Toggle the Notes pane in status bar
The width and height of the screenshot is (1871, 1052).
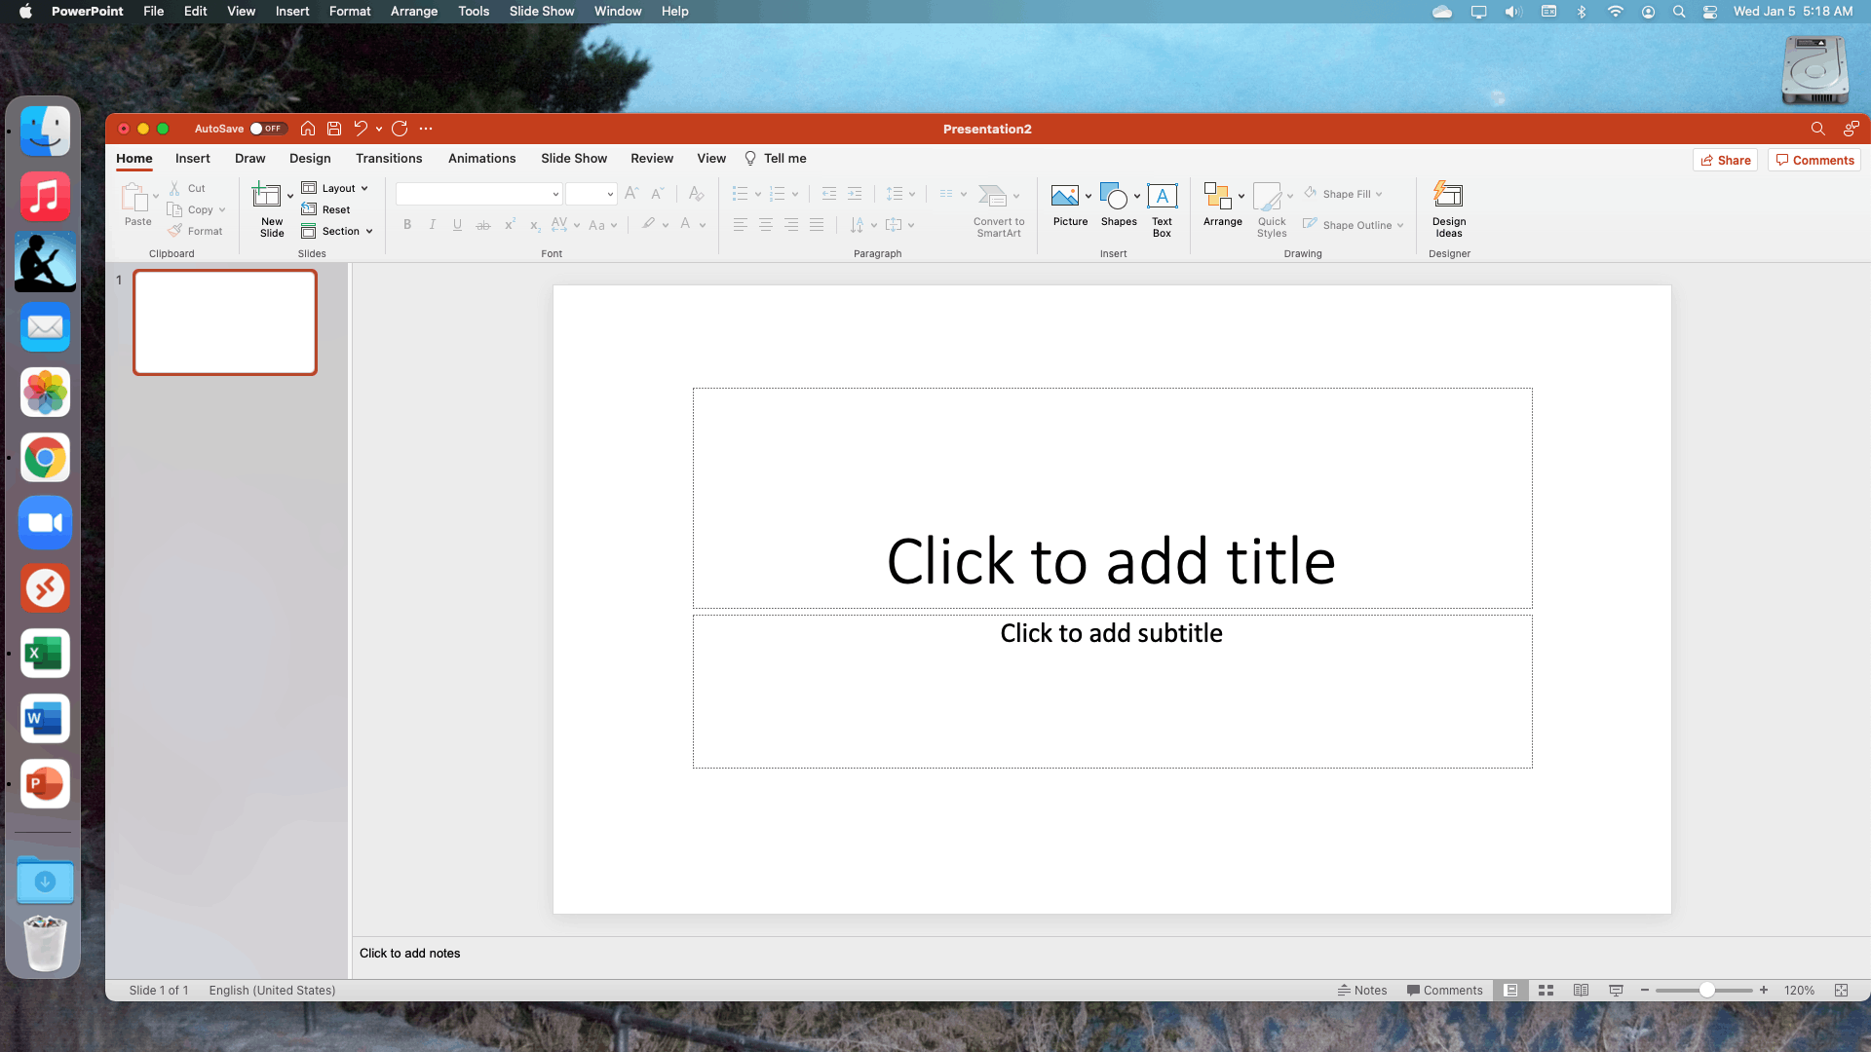[x=1362, y=991]
